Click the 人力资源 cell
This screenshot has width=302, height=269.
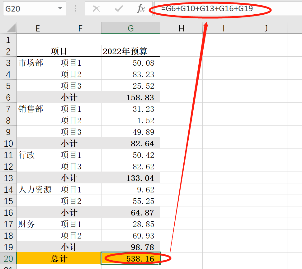[38, 190]
